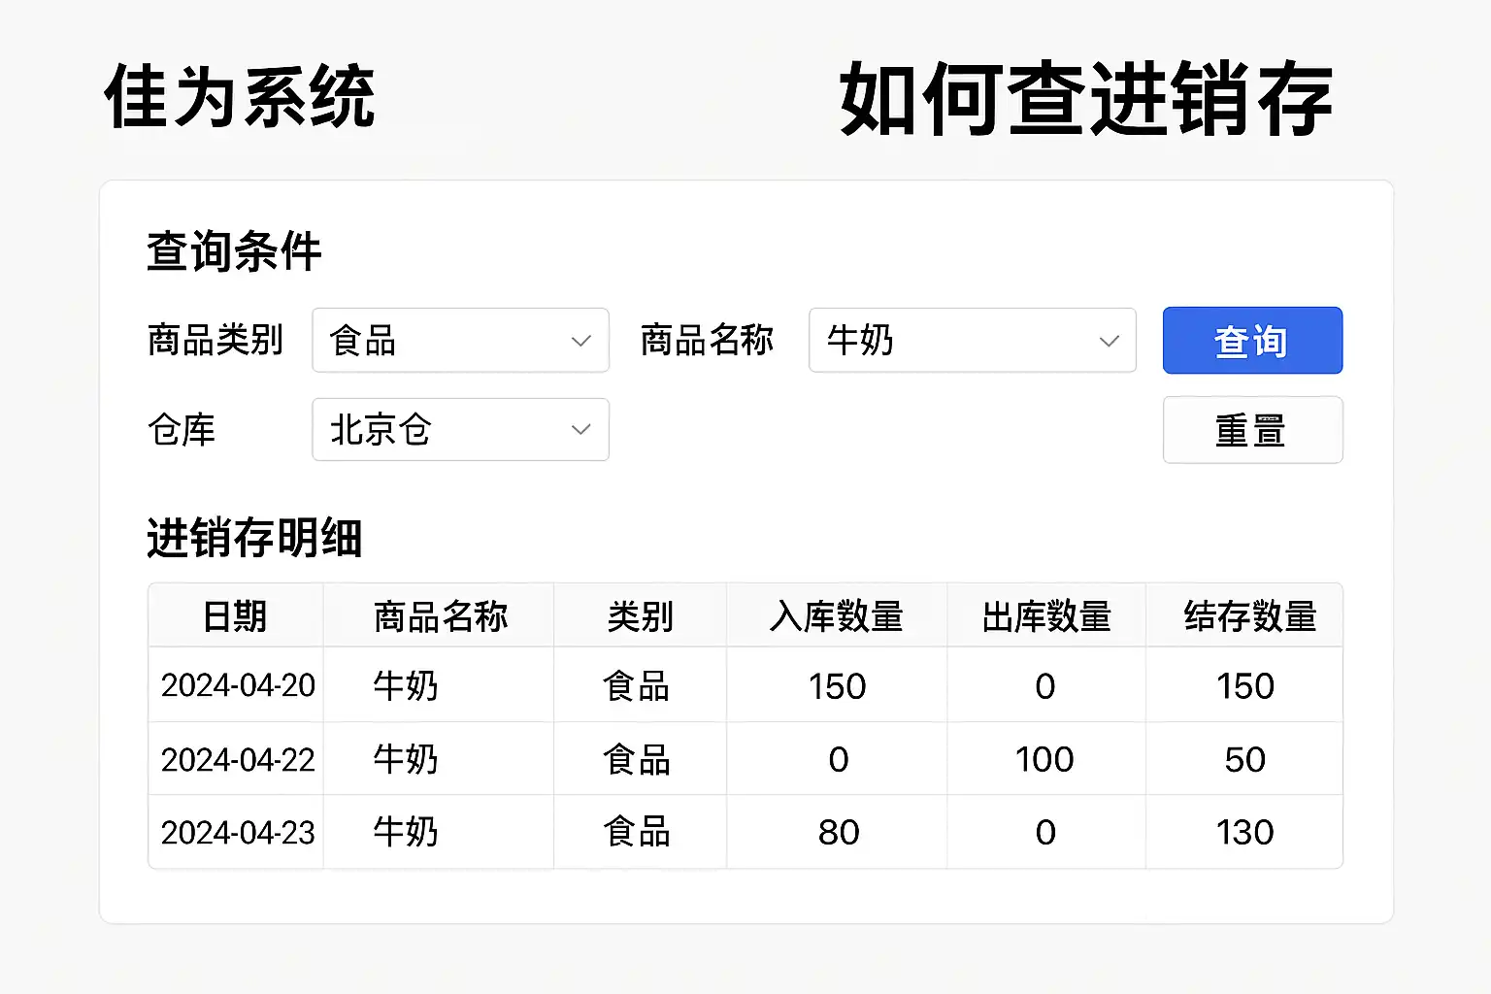
Task: Click the chevron arrow in 商品类别 field
Action: click(580, 342)
